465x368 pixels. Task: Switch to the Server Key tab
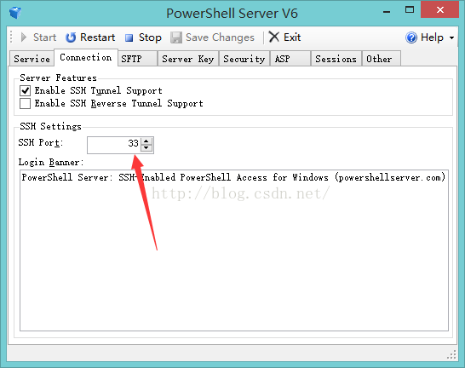pos(188,59)
